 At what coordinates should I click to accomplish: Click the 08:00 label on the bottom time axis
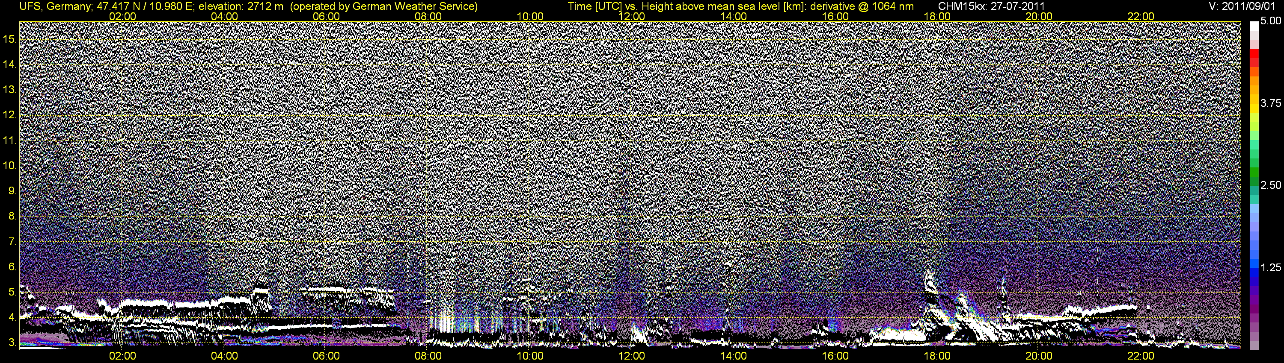[428, 356]
